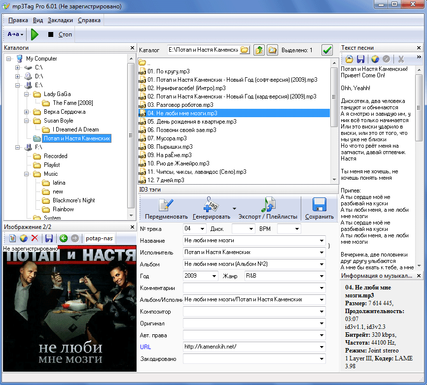The height and width of the screenshot is (385, 427).
Task: Click the red X delete image icon
Action: [35, 238]
